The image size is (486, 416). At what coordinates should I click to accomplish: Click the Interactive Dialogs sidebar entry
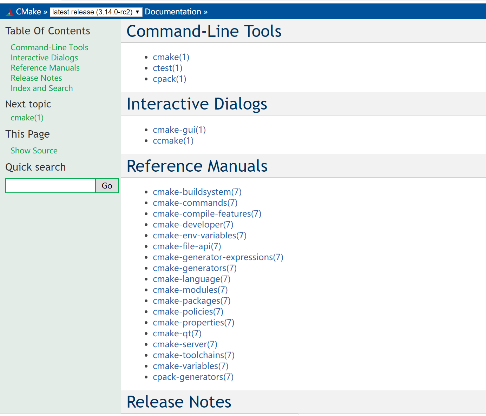(44, 58)
